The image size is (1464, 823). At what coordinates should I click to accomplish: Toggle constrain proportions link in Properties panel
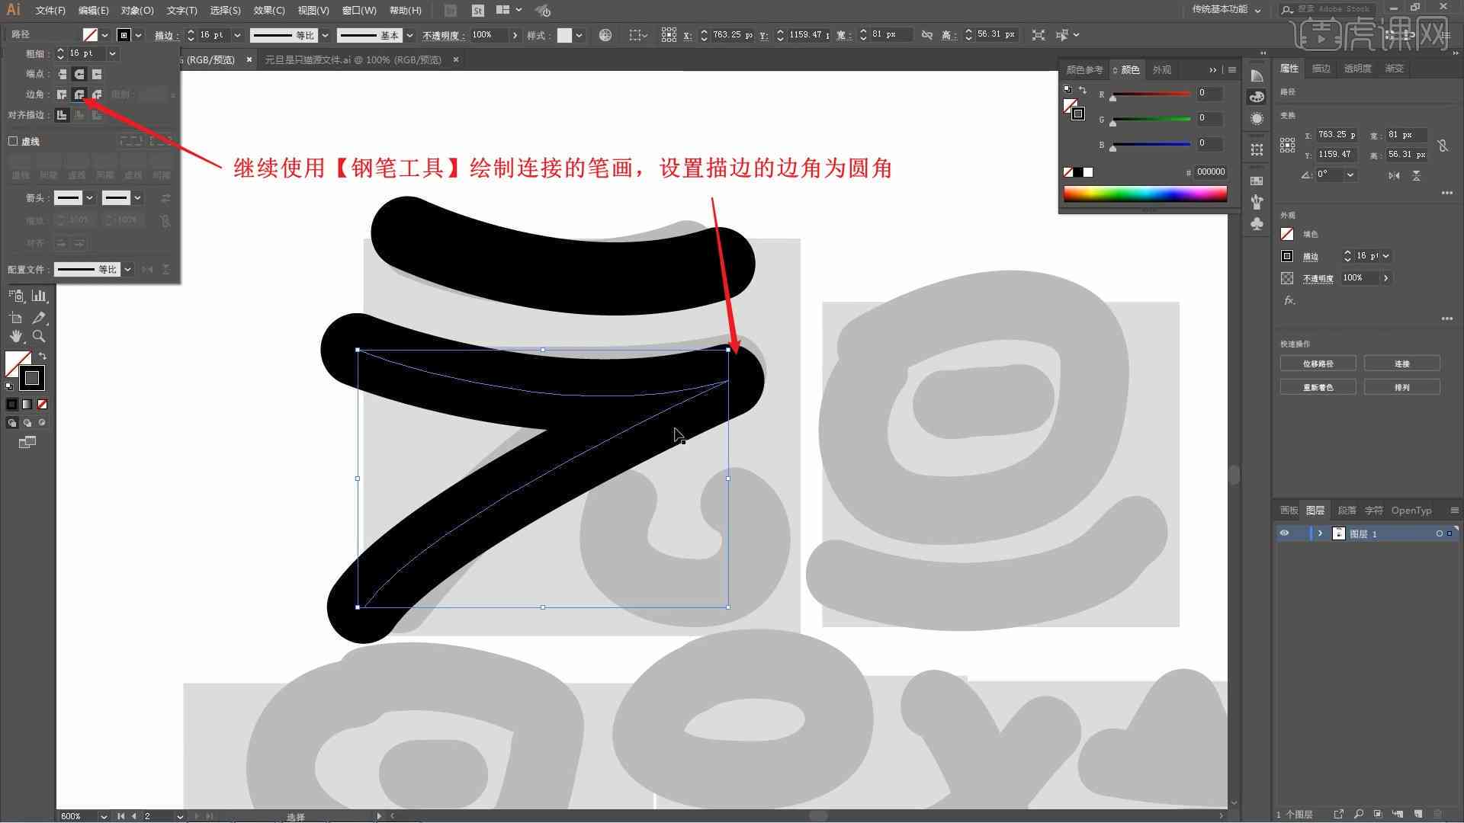coord(1443,145)
